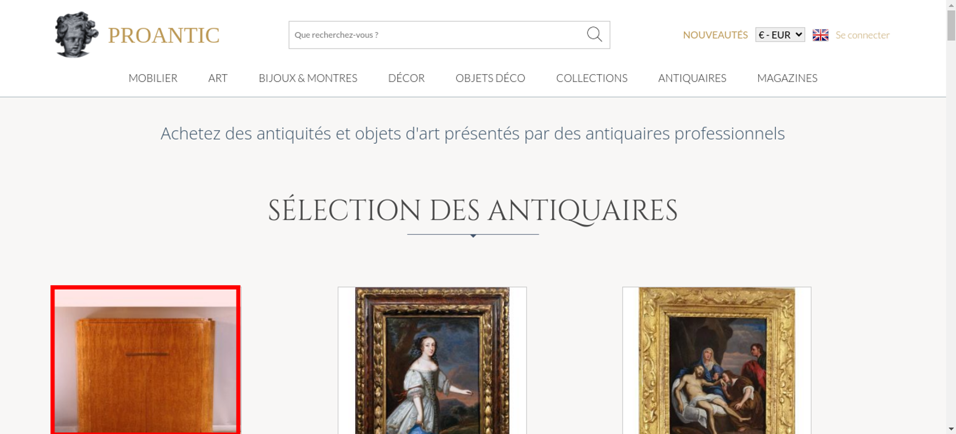Open the gilded frame Pietà painting thumbnail
The height and width of the screenshot is (434, 956).
click(717, 360)
